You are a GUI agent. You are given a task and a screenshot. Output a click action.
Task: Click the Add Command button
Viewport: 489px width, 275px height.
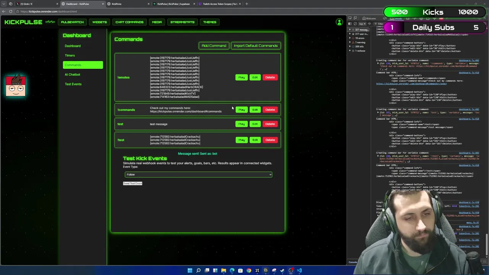pos(214,46)
